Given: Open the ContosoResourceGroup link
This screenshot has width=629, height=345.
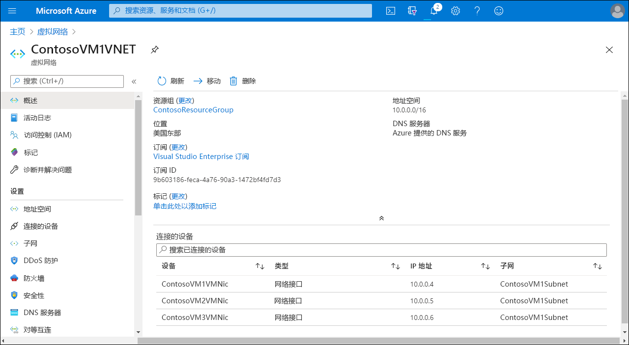Looking at the screenshot, I should [193, 109].
